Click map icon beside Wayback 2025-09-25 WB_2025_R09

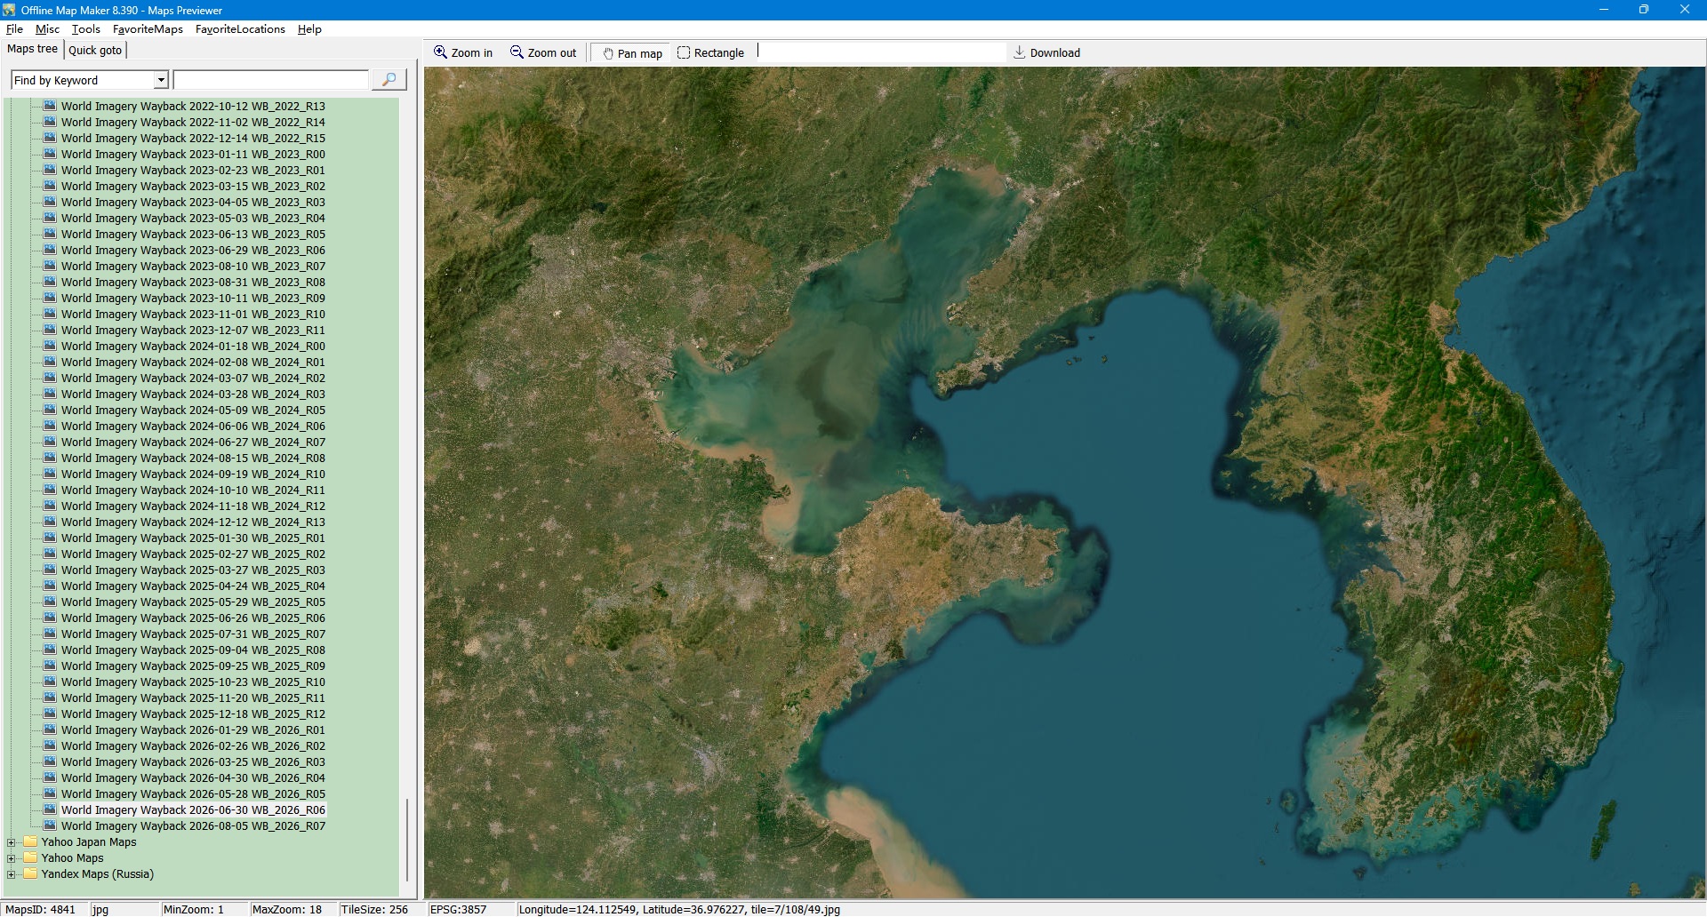pyautogui.click(x=50, y=666)
